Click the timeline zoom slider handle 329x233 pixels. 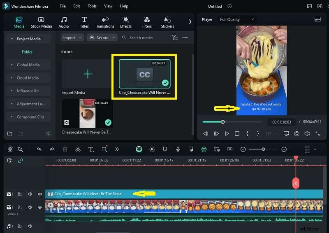[263, 149]
